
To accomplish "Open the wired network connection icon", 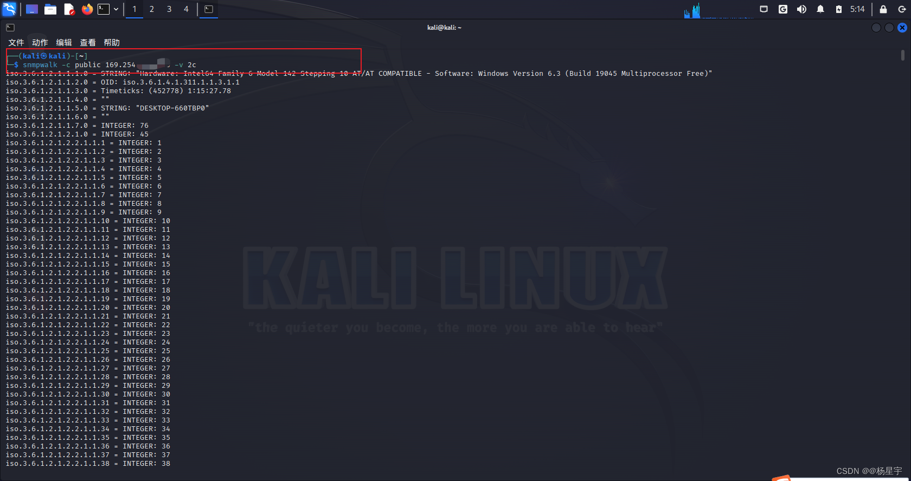I will 764,9.
